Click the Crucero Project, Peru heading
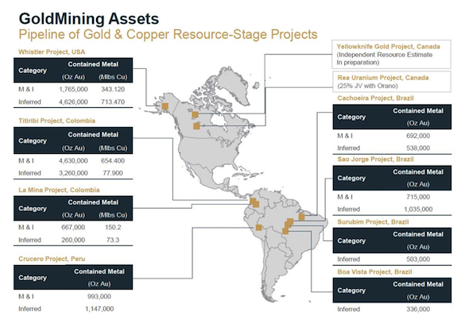This screenshot has height=315, width=457. click(52, 259)
